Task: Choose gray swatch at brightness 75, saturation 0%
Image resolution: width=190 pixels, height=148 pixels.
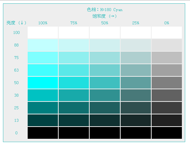Action: 167,58
